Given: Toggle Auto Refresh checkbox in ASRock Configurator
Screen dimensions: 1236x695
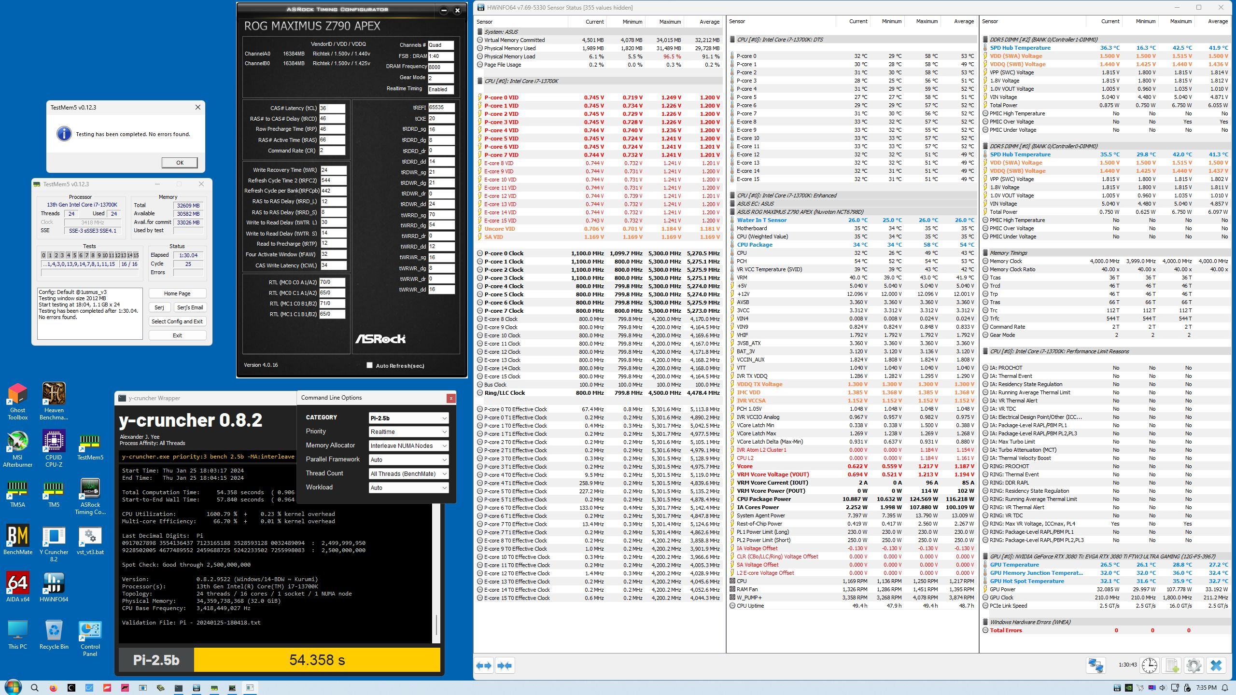Looking at the screenshot, I should point(369,365).
